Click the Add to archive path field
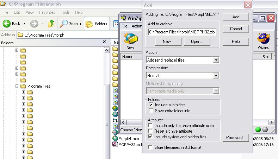 [x=182, y=32]
